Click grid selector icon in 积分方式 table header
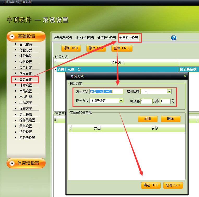The width and height of the screenshot is (199, 197). pos(55,63)
